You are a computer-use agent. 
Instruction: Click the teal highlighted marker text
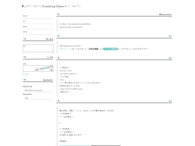[x=110, y=49]
